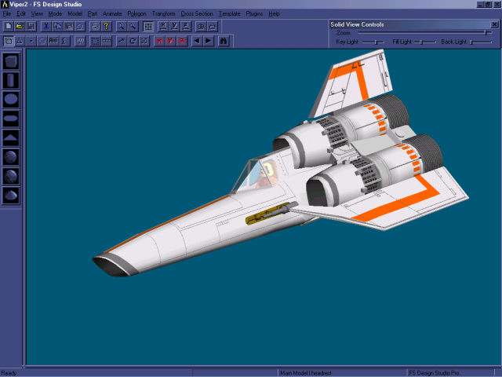The width and height of the screenshot is (502, 377).
Task: Add a box primitive from the side panel
Action: point(11,61)
